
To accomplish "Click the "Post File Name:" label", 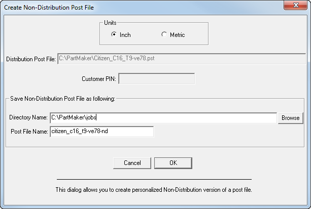I will [29, 132].
